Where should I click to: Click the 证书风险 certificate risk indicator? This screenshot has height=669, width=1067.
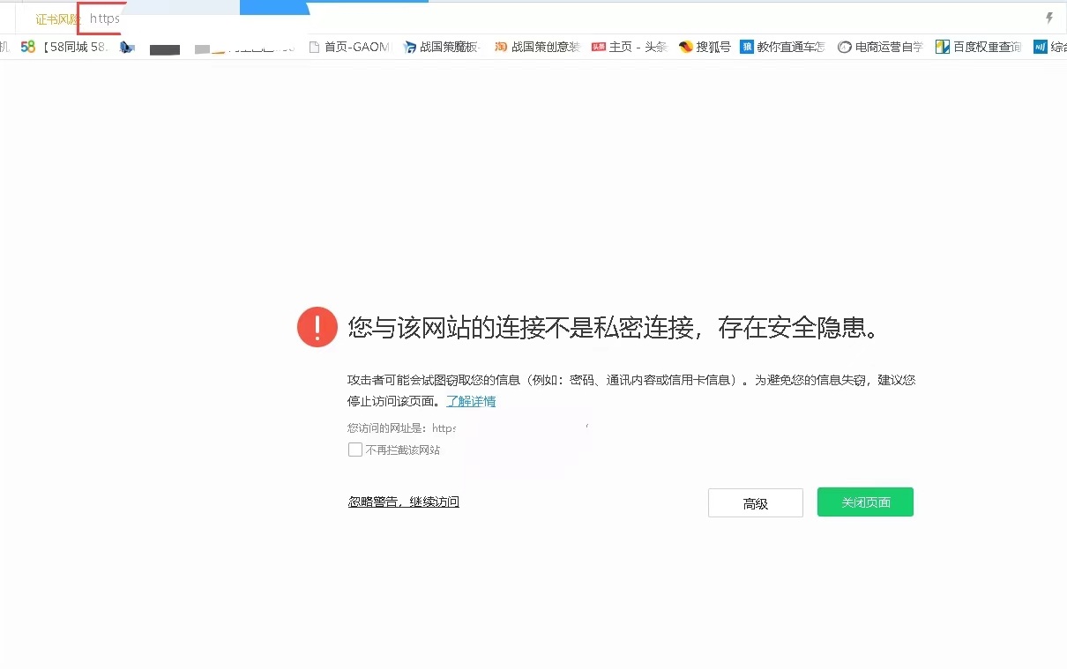point(56,18)
